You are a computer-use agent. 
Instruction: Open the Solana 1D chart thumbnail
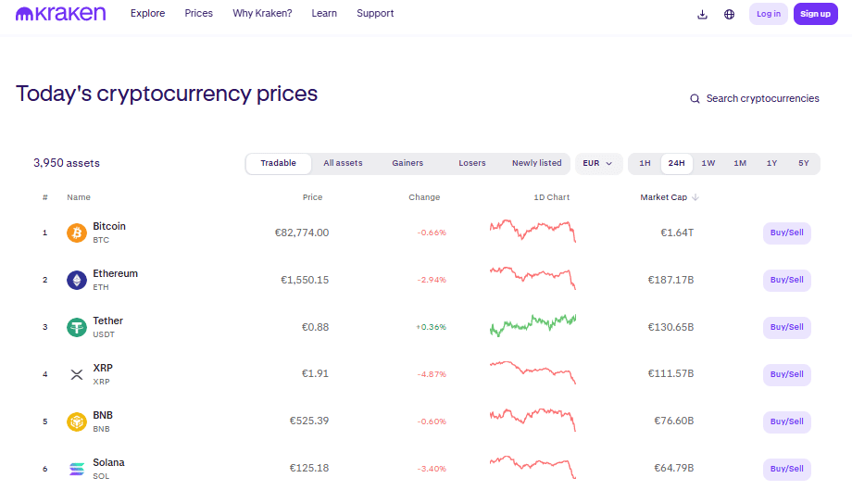pos(532,467)
